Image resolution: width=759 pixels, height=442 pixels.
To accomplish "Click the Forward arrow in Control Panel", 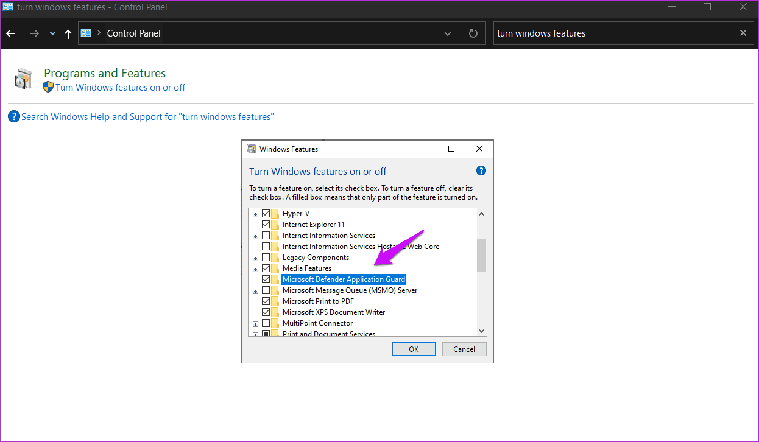I will 34,33.
